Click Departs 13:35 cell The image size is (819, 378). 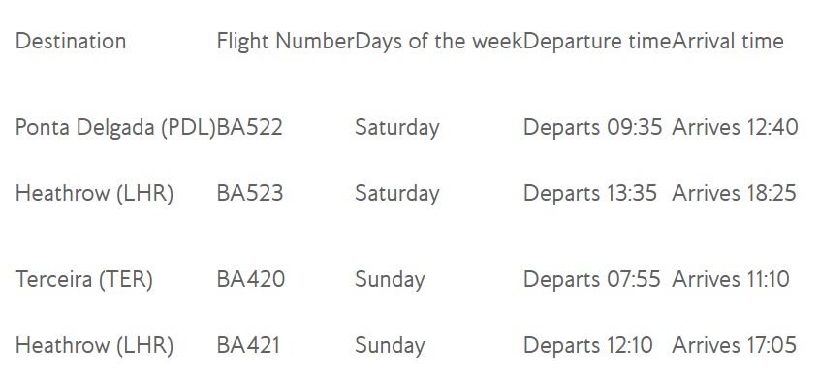pyautogui.click(x=590, y=194)
